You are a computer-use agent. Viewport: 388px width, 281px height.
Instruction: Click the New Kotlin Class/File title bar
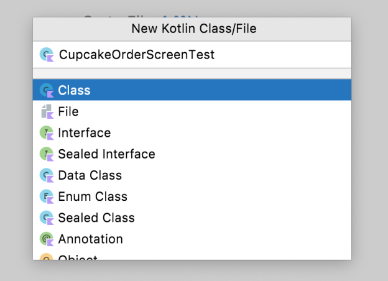tap(193, 29)
